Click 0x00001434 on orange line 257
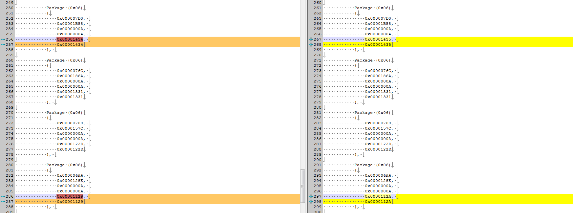573x213 pixels. pos(70,44)
